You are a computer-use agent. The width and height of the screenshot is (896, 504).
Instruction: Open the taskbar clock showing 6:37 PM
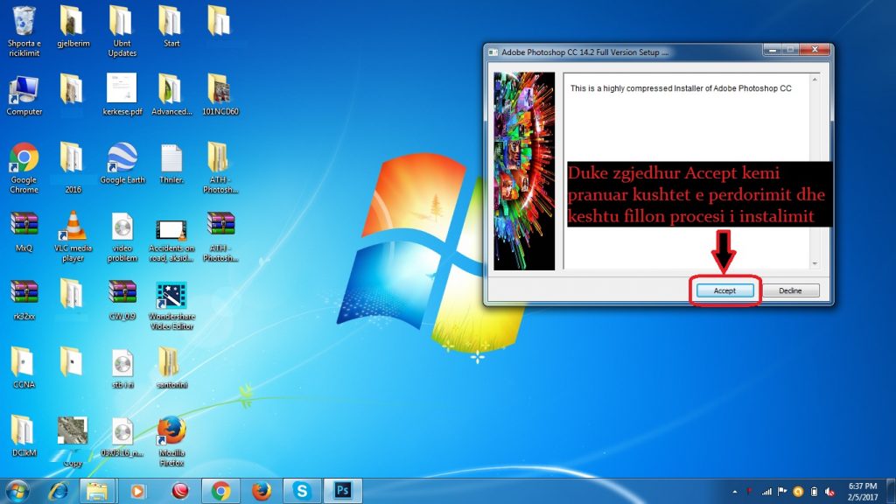862,492
